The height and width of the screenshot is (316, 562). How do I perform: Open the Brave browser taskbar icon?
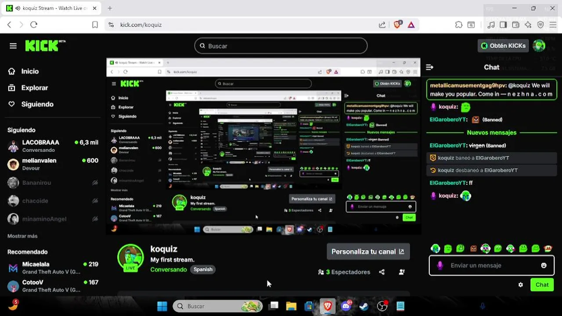point(327,306)
